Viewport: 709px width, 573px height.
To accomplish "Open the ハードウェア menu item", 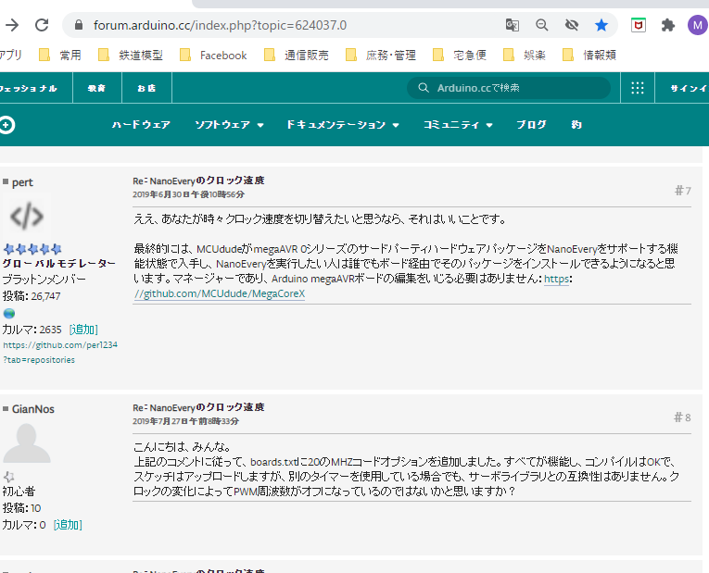I will (x=141, y=125).
